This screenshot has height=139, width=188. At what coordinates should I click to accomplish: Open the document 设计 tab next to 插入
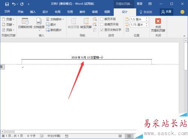click(x=45, y=12)
